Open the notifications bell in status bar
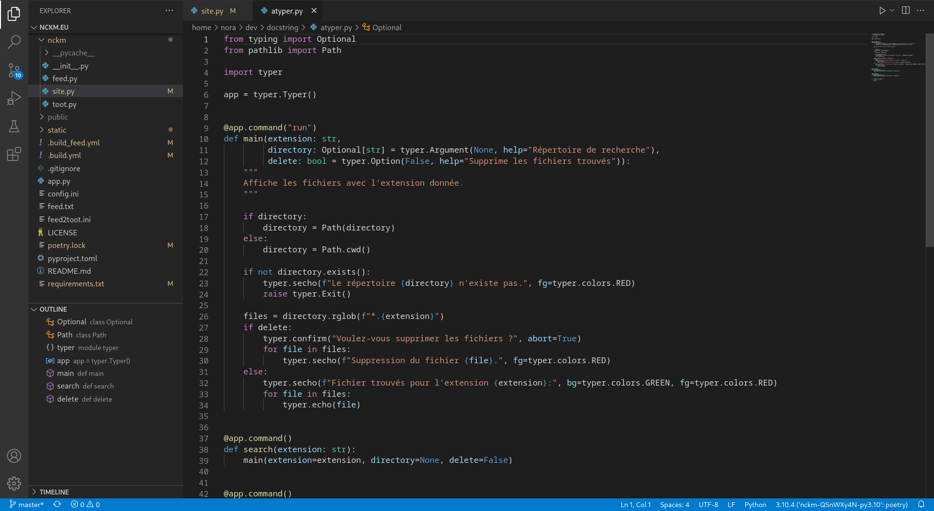The width and height of the screenshot is (934, 511). point(921,505)
